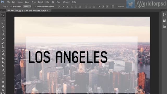Select the Brush tool
Screen dimensions: 167x94
click(x=3, y=43)
